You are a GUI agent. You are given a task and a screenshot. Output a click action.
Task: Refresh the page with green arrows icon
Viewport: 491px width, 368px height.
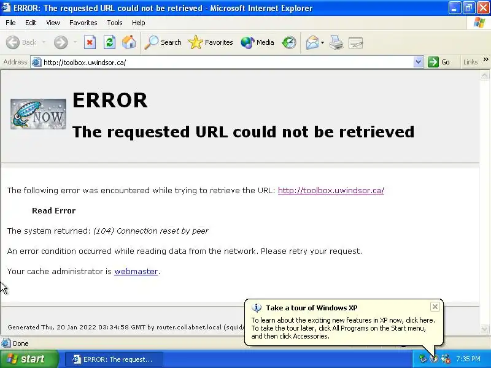[110, 42]
